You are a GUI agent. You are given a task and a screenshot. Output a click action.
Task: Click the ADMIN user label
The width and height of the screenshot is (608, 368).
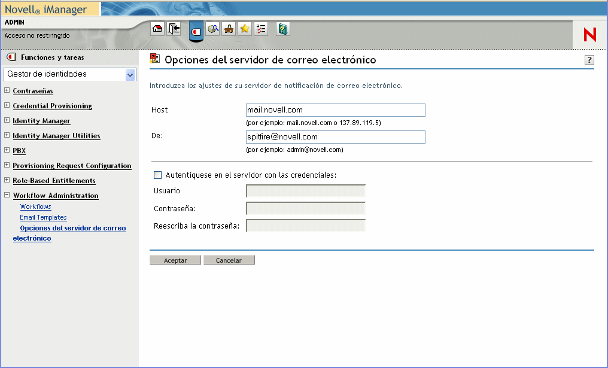coord(14,23)
